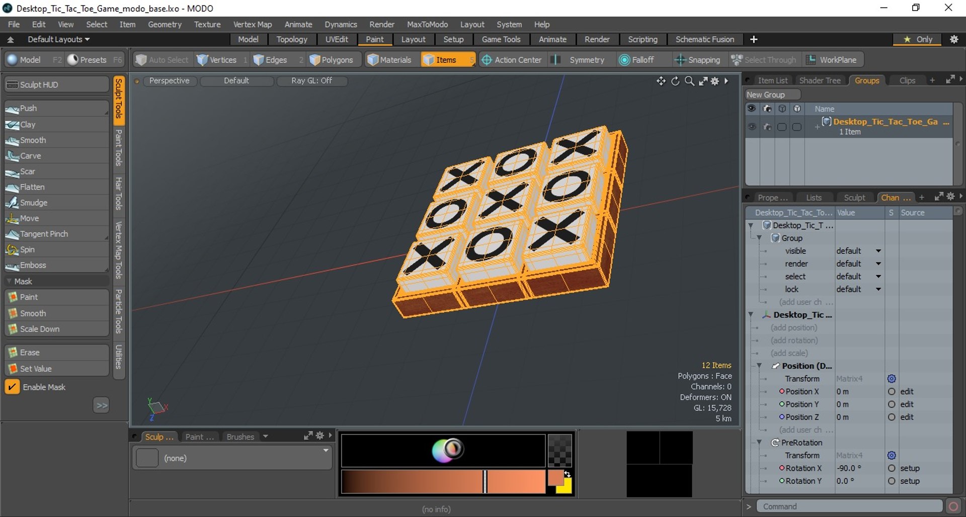Select the mask Set Value tool

(x=56, y=368)
